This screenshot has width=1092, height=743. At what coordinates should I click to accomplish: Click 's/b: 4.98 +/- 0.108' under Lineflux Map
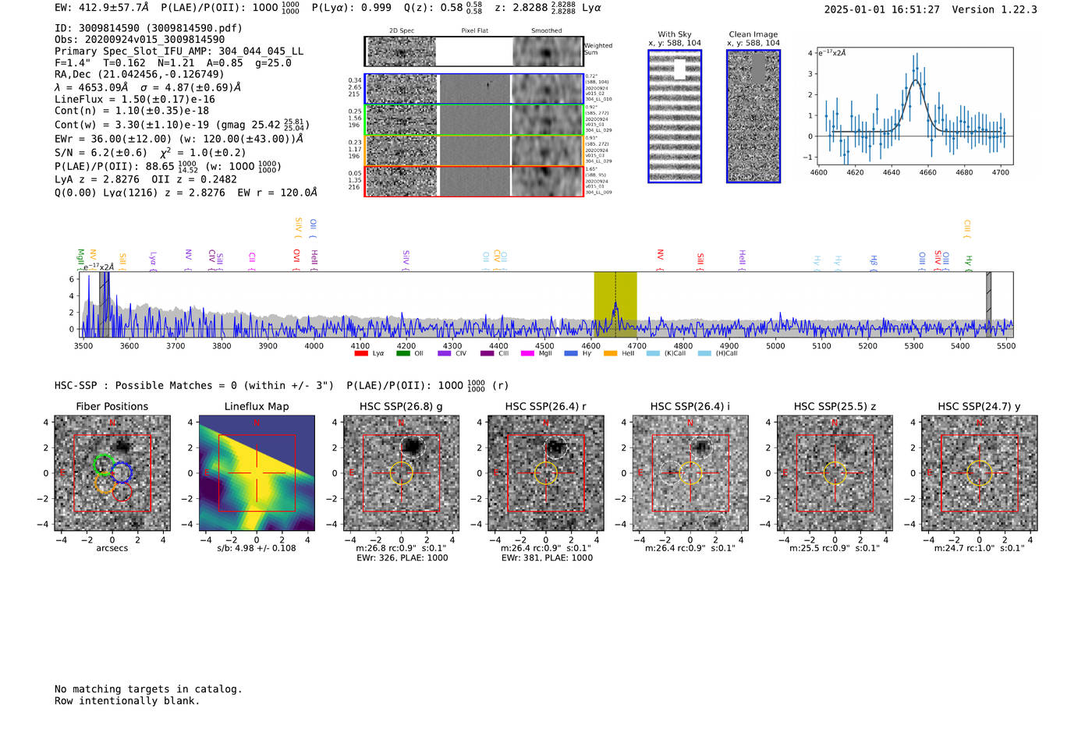point(257,547)
